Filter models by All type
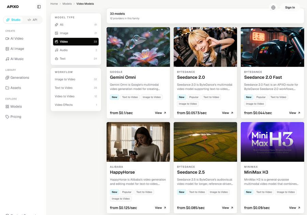 [76, 25]
